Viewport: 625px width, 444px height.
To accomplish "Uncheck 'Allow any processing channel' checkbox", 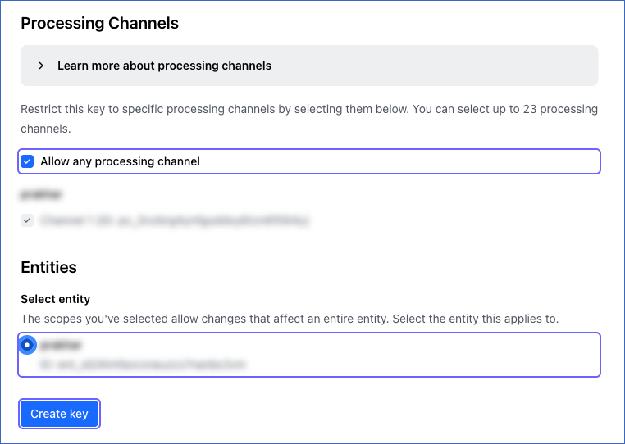I will (x=27, y=161).
